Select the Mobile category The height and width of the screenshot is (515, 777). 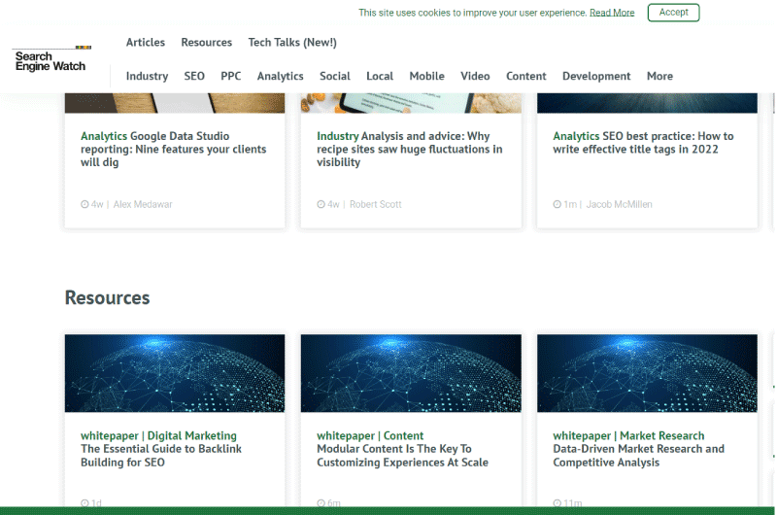[x=426, y=77]
